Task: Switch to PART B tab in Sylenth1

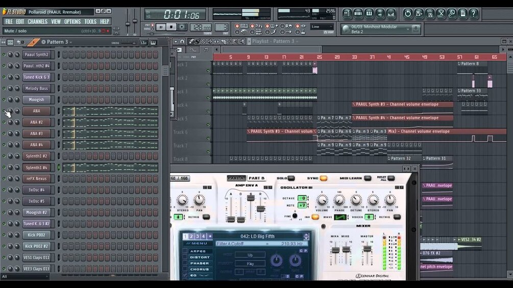Action: [256, 178]
